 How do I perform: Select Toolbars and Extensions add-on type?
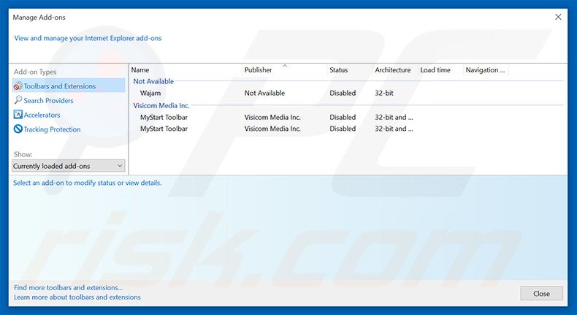69,86
